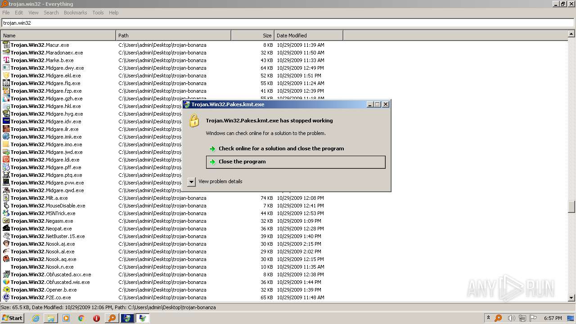Select icon of Trojan.Win32.Midgare.ilr.exe
Viewport: 576px width, 324px height.
tap(6, 129)
